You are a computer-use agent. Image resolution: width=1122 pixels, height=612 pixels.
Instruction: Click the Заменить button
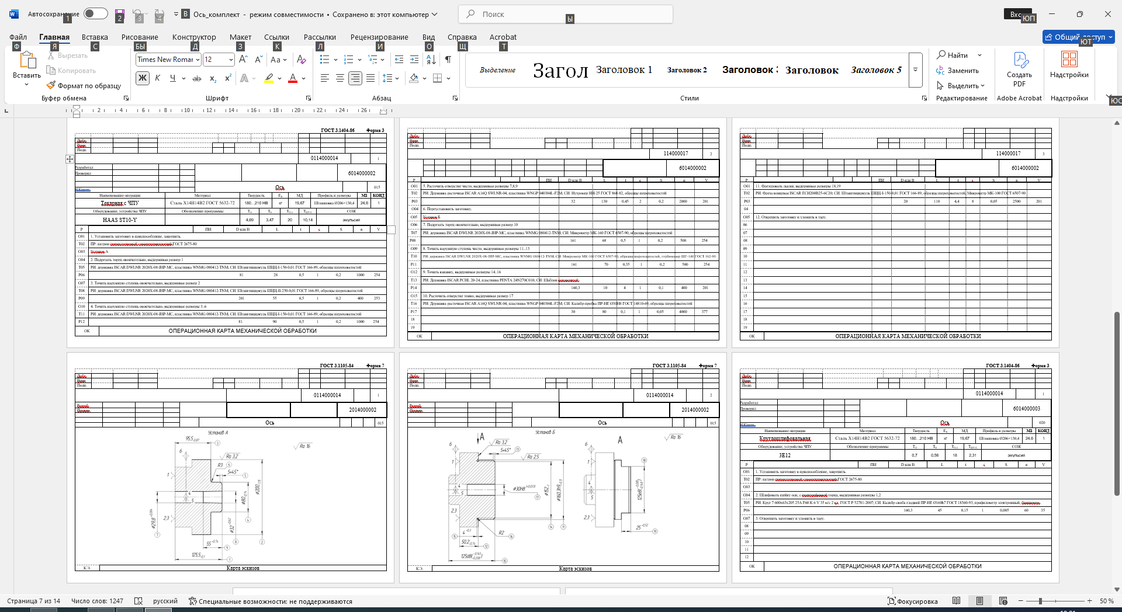pos(957,71)
